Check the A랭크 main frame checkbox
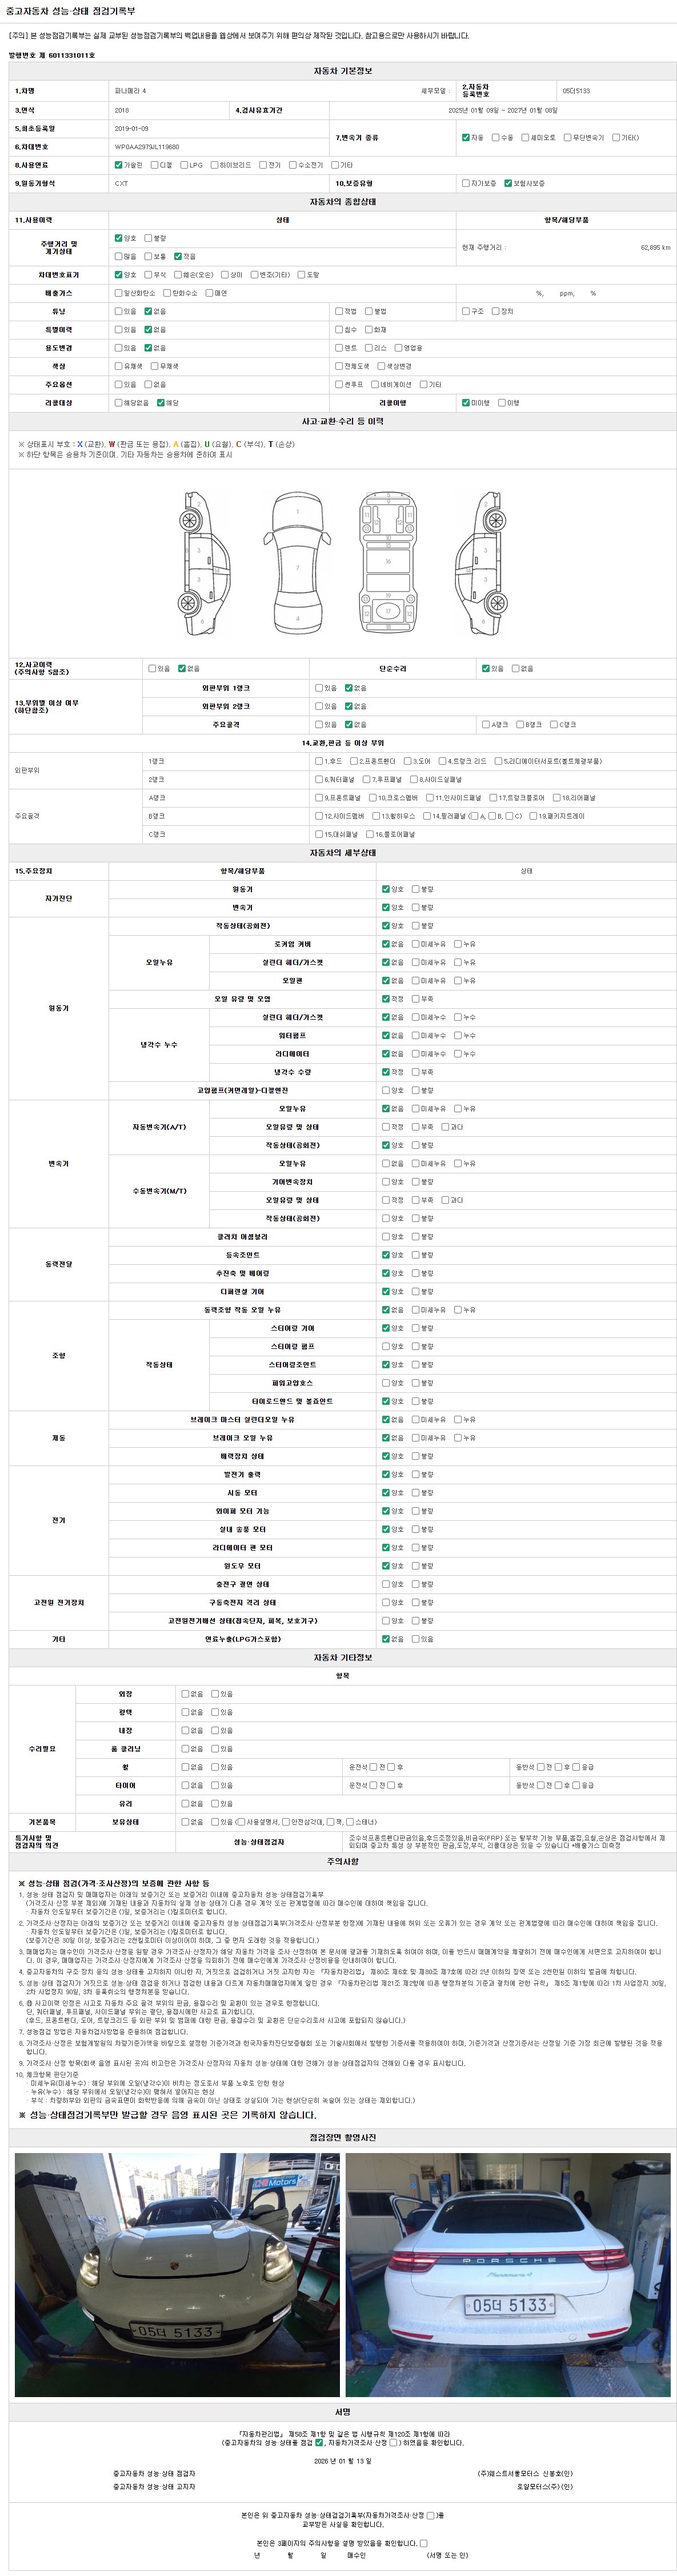The width and height of the screenshot is (677, 2576). tap(485, 724)
